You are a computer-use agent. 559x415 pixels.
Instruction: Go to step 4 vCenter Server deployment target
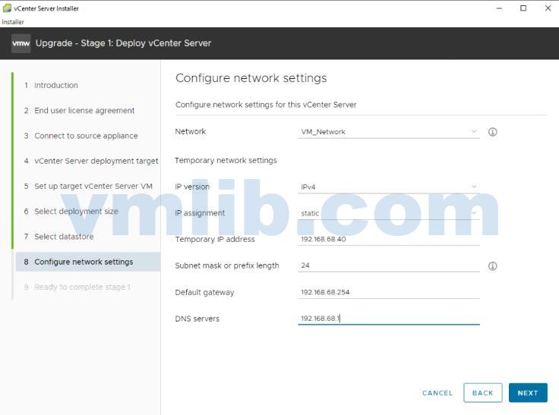[91, 161]
